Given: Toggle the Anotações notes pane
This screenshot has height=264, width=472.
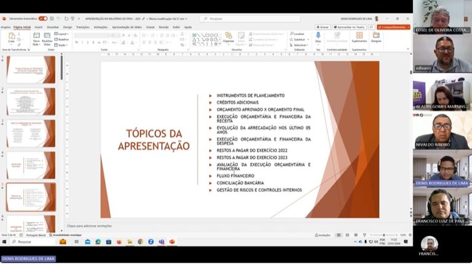Looking at the screenshot, I should [x=324, y=235].
